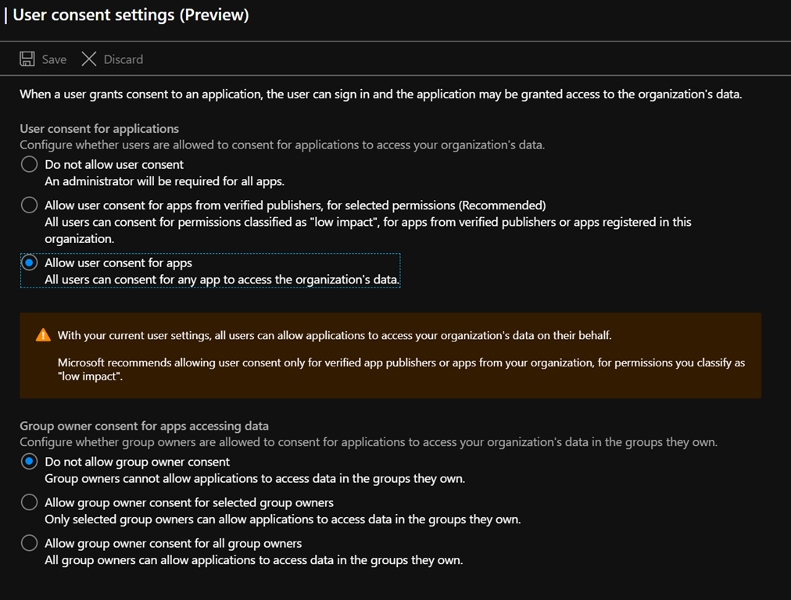Click the warning triangle icon in banner
791x600 pixels.
click(x=43, y=335)
